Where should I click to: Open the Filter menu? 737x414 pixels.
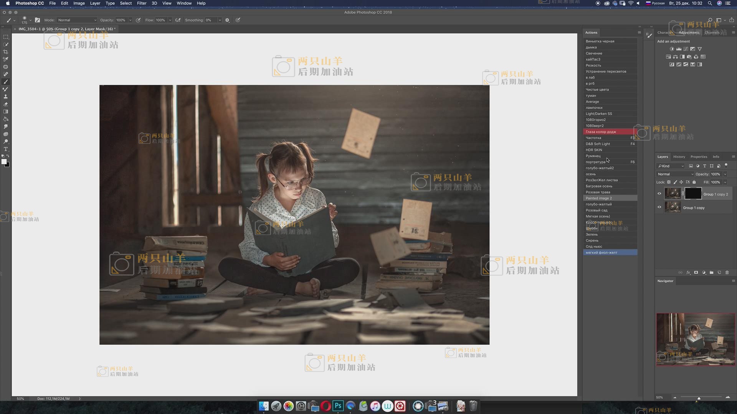tap(142, 3)
